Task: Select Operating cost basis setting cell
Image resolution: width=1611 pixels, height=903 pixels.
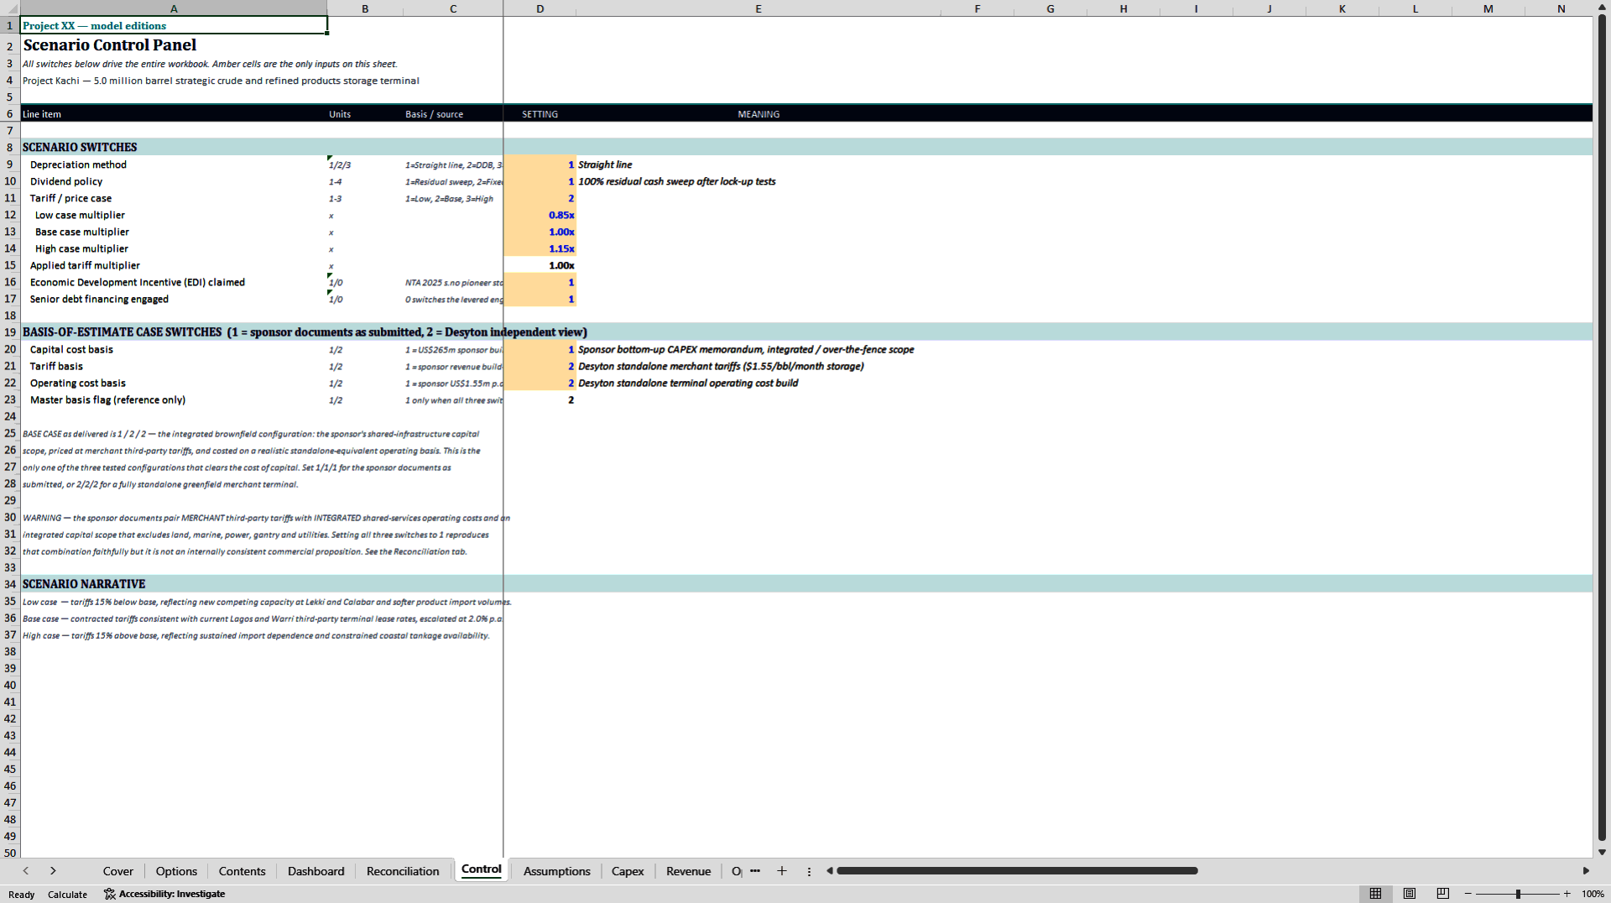Action: pos(540,383)
